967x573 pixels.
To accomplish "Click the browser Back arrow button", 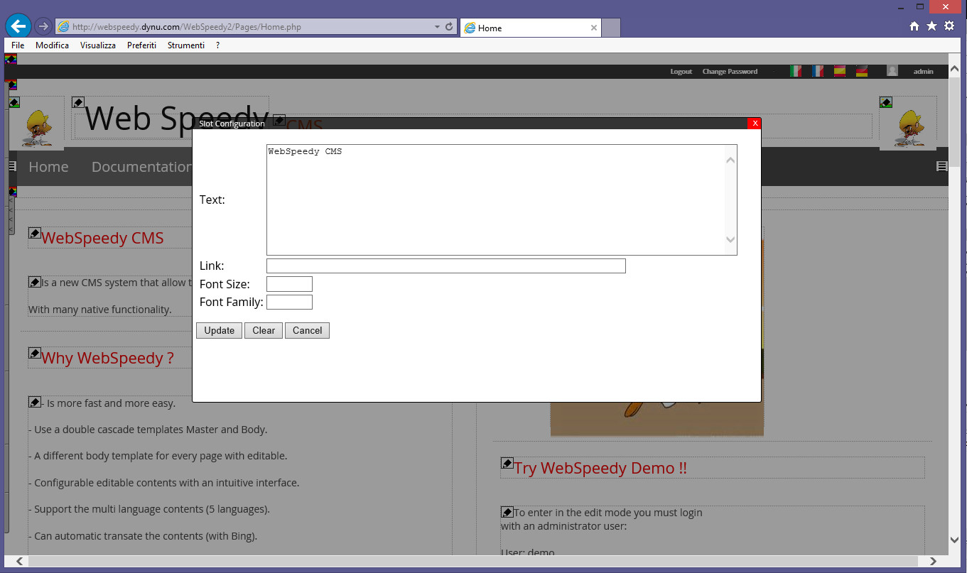I will (18, 26).
